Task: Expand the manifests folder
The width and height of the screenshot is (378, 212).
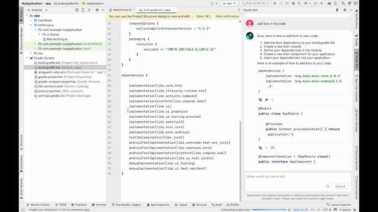Action: point(31,20)
